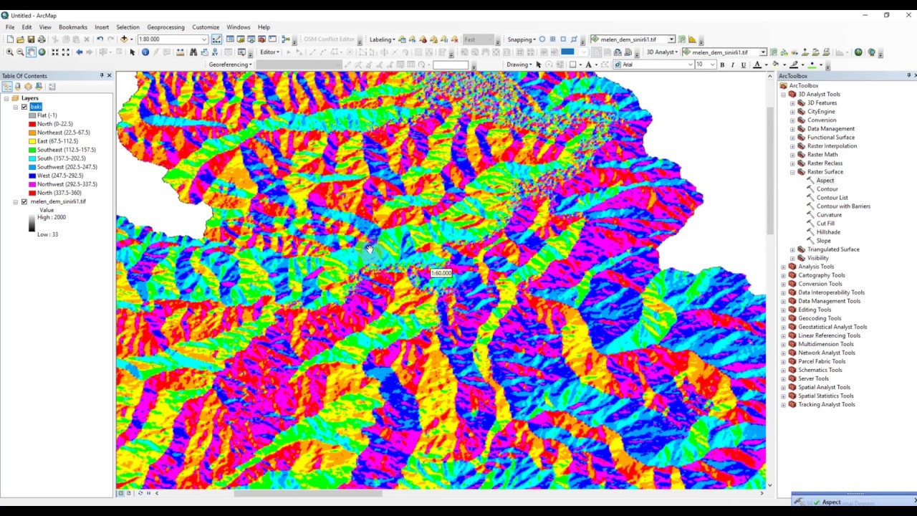Open the ArcToolbox window red icon
This screenshot has height=516, width=917.
262,39
